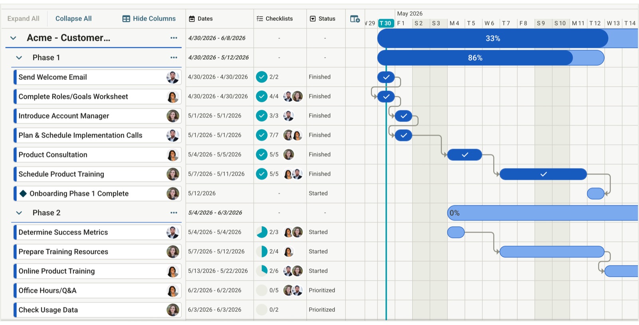Click Collapse All
The width and height of the screenshot is (639, 325).
(73, 19)
